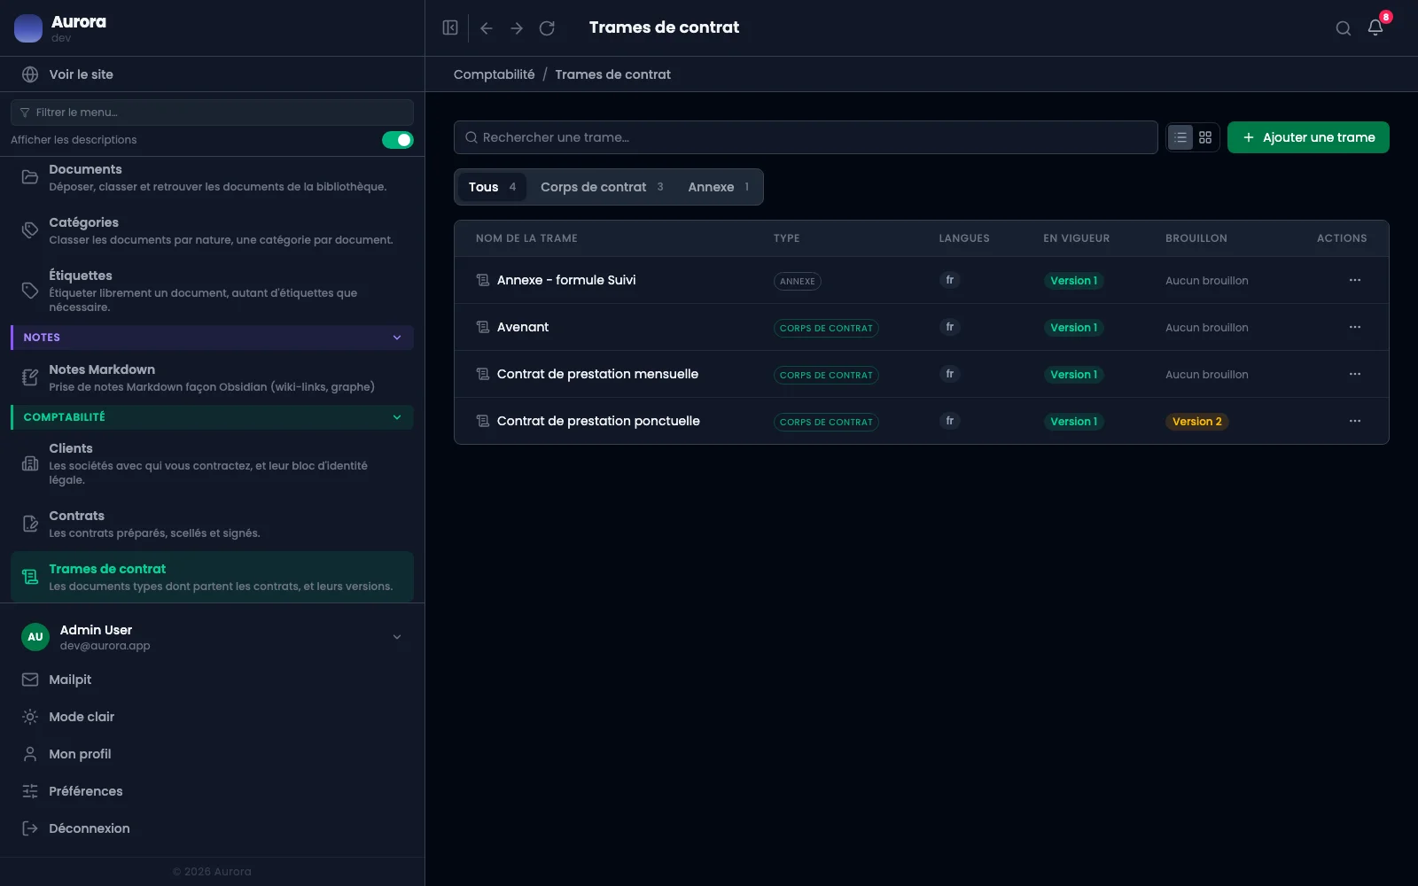Viewport: 1418px width, 886px height.
Task: Open Voir le site link
Action: pos(81,74)
